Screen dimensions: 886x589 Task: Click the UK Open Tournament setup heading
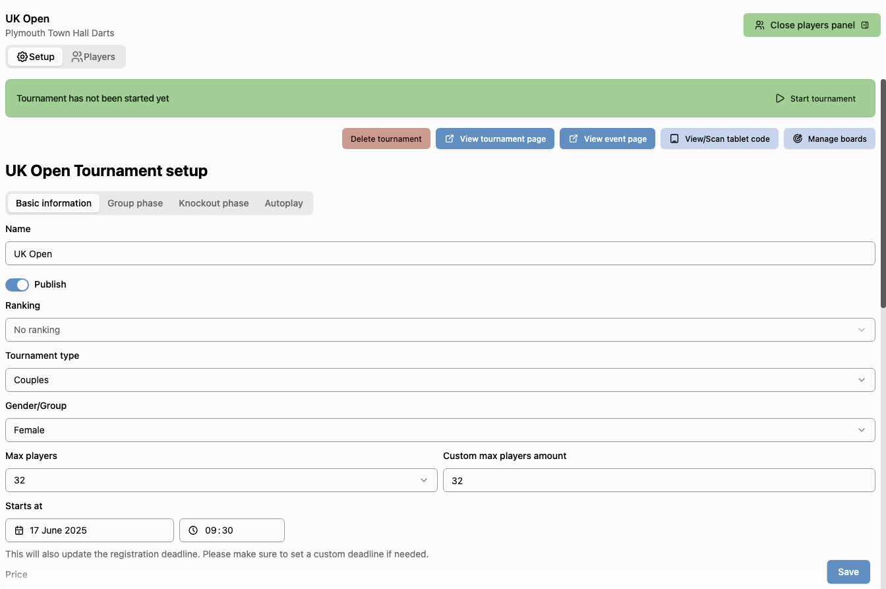tap(106, 171)
